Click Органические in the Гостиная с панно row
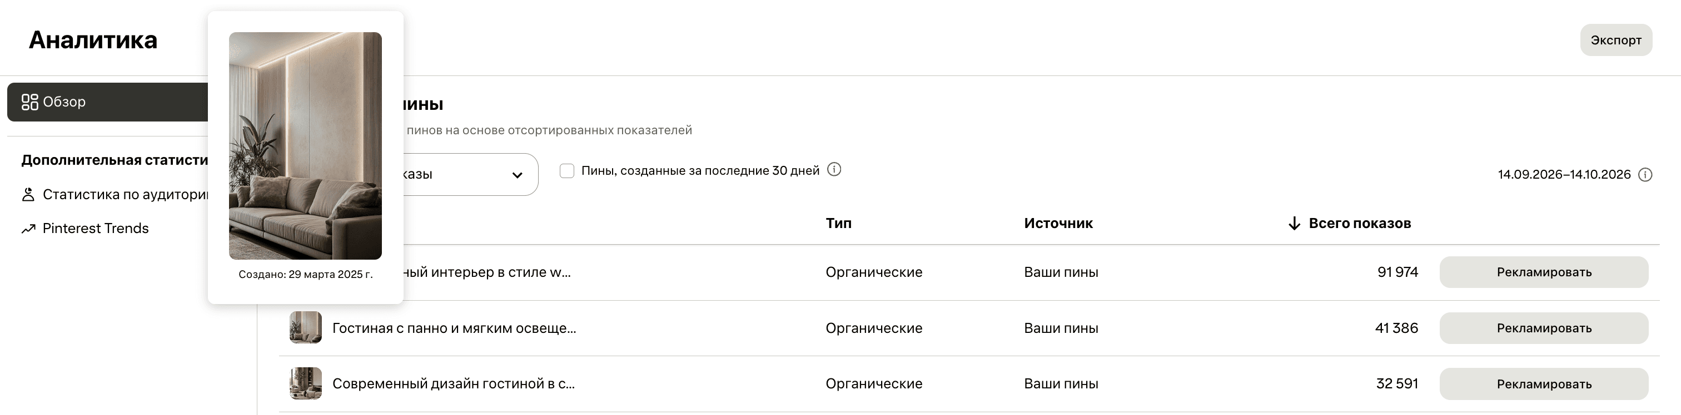This screenshot has width=1681, height=415. pos(874,328)
